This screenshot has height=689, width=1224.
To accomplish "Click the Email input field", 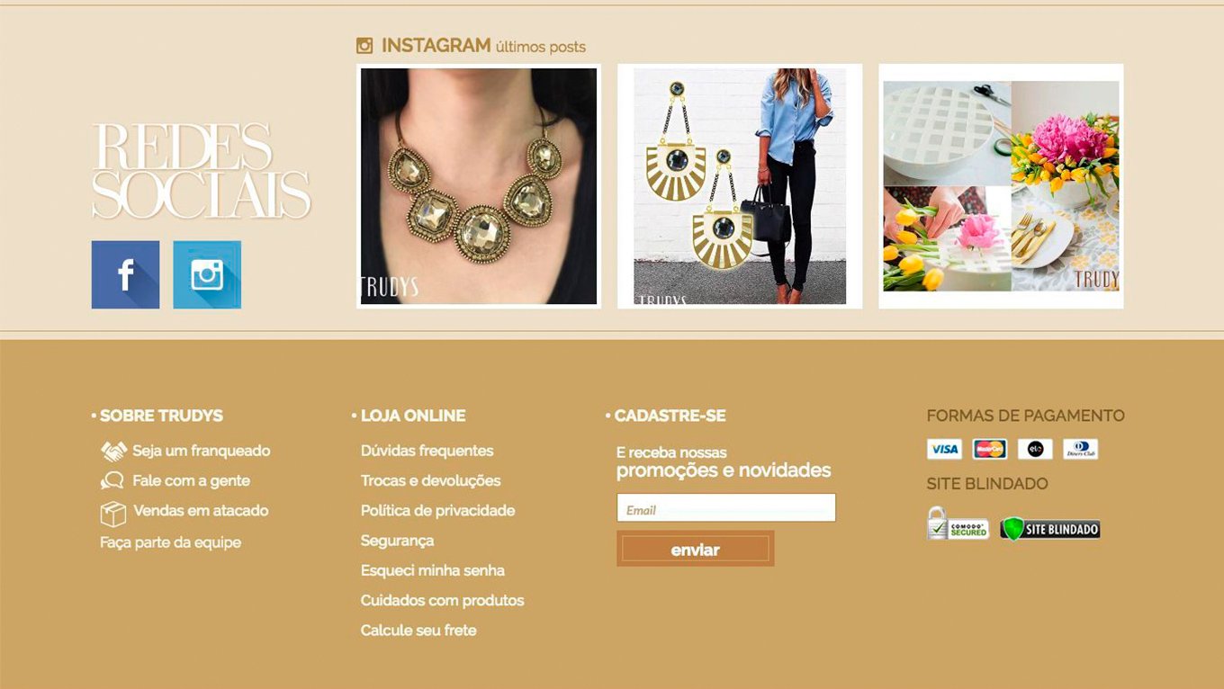I will pyautogui.click(x=726, y=507).
